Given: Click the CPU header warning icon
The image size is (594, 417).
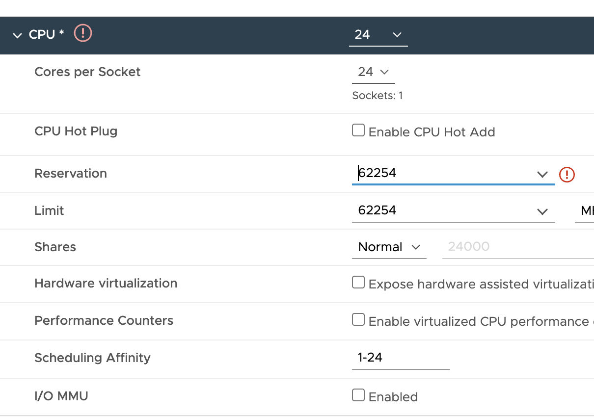Looking at the screenshot, I should [x=83, y=33].
